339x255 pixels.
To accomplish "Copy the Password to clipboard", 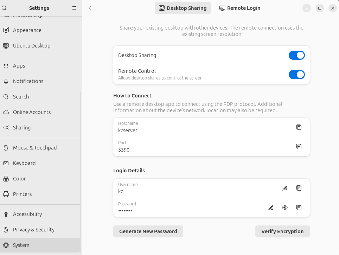I will pos(299,208).
